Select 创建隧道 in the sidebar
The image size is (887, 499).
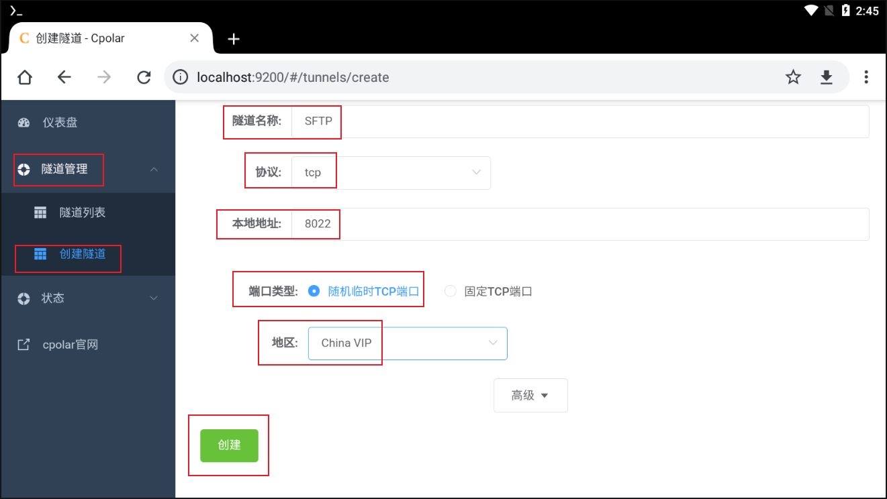click(88, 254)
